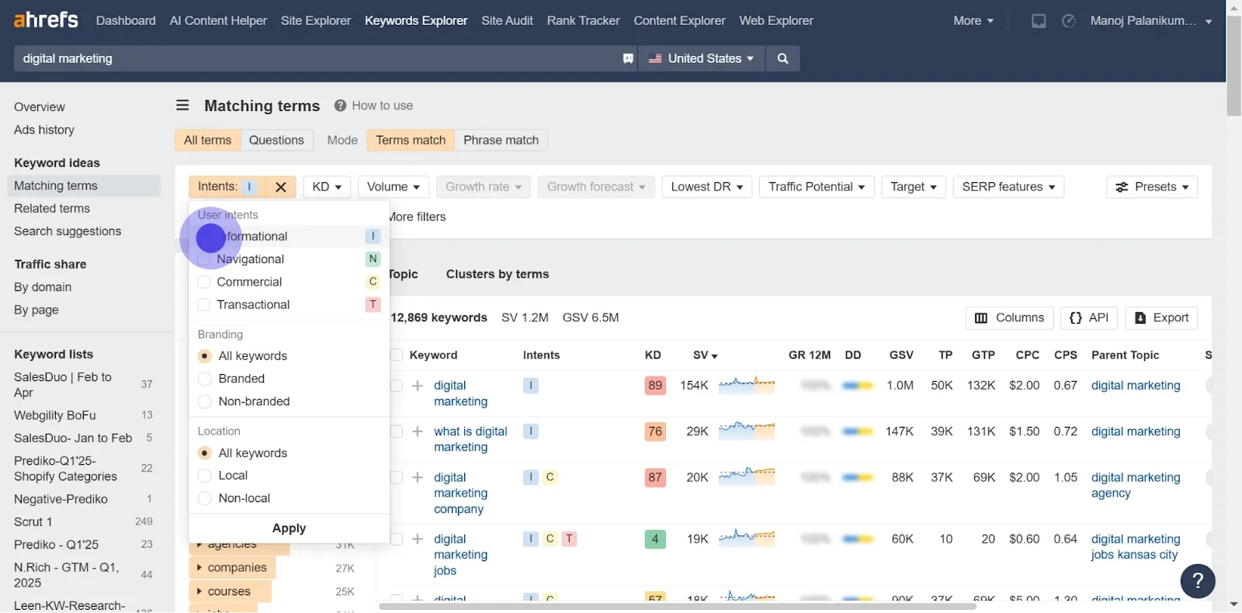Click the Ahrefs logo
The height and width of the screenshot is (613, 1242).
[46, 20]
